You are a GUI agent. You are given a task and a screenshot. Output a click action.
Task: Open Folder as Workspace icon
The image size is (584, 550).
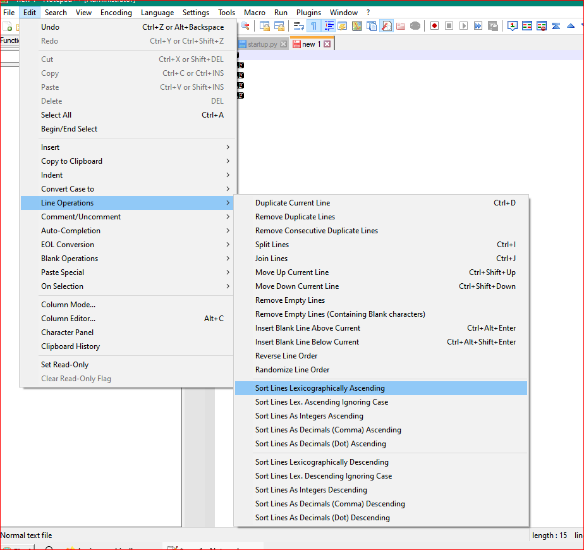click(401, 26)
